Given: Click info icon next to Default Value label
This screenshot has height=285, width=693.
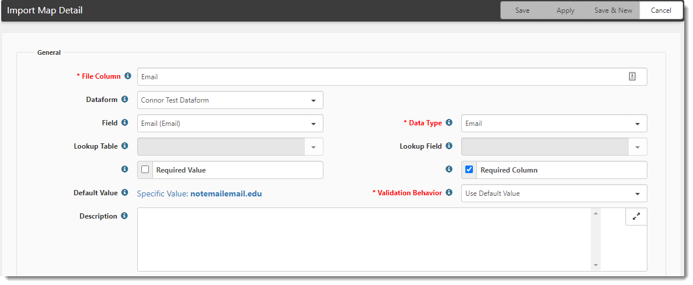Looking at the screenshot, I should 124,193.
